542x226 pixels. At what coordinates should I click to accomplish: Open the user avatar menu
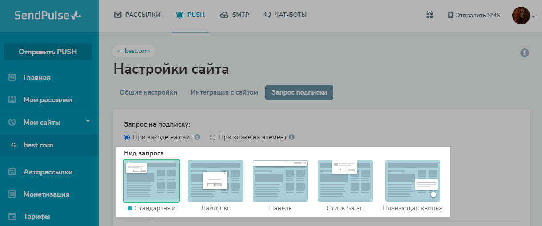coord(523,16)
